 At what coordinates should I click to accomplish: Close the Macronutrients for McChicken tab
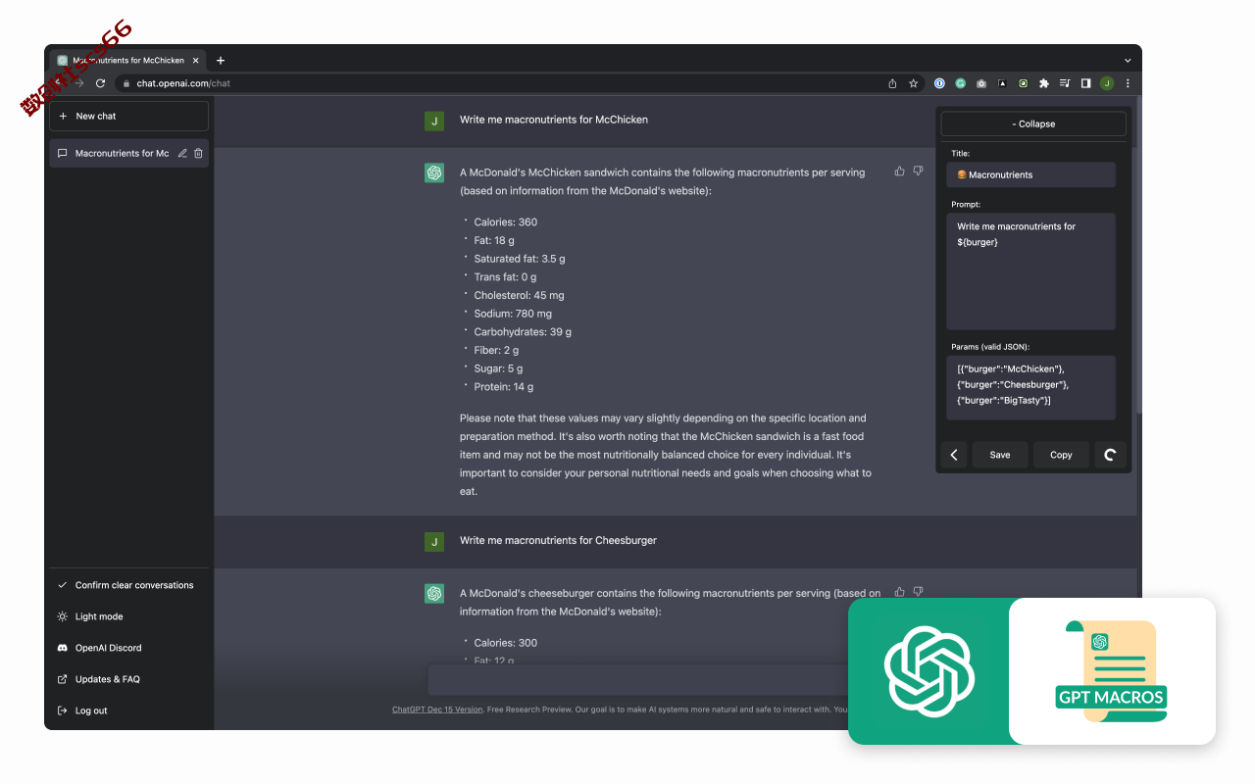(195, 60)
